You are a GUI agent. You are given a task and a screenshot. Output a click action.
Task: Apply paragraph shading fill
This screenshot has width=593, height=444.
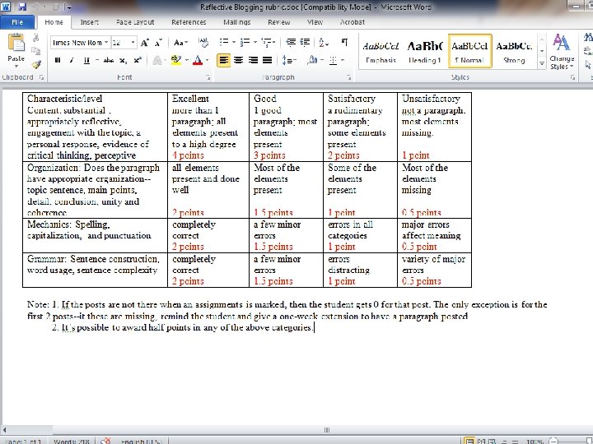(x=312, y=60)
